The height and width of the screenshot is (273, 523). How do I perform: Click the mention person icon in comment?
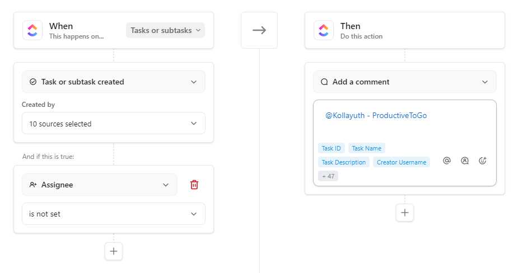coord(465,161)
